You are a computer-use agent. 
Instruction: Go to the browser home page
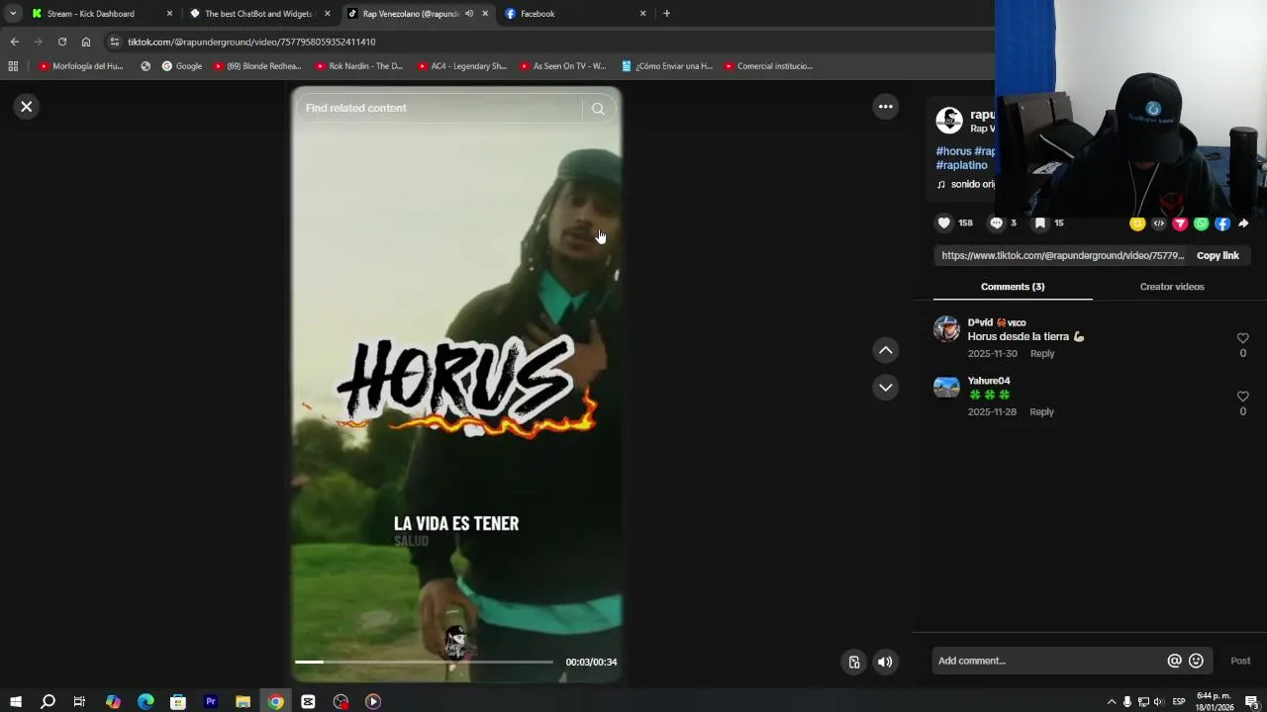86,42
